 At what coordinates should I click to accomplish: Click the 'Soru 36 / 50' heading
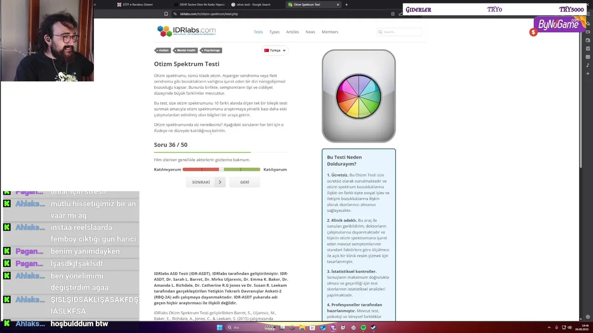170,145
